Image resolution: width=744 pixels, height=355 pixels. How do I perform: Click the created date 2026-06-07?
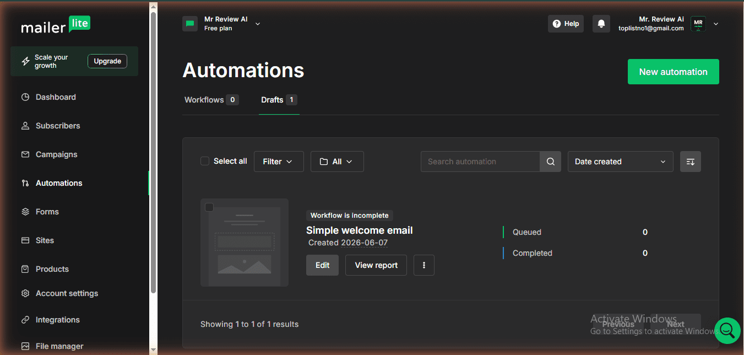[x=365, y=243]
